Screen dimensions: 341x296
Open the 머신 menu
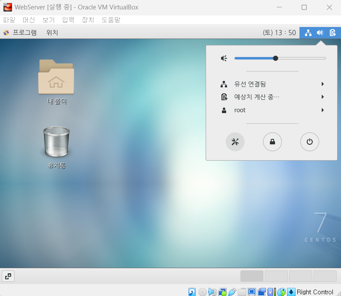(29, 20)
